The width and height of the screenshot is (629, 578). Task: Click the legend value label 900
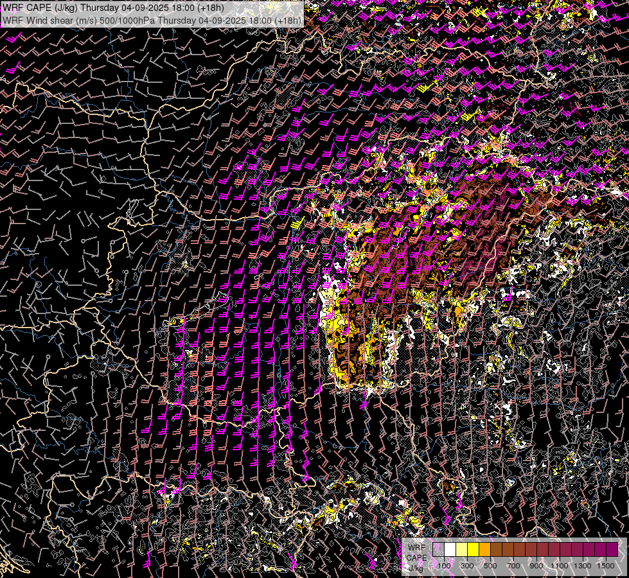[x=536, y=566]
